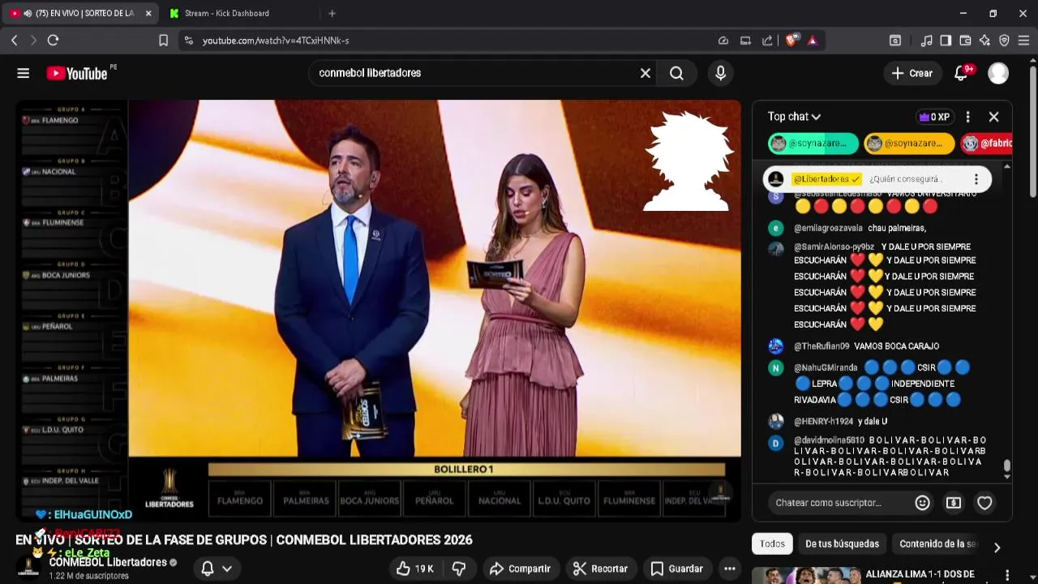Open green @soynazare Super Chat chip
1038x584 pixels.
pyautogui.click(x=813, y=144)
